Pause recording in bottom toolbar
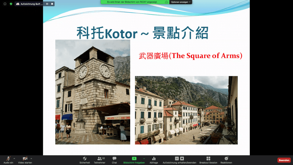This screenshot has width=293, height=165. 177,158
